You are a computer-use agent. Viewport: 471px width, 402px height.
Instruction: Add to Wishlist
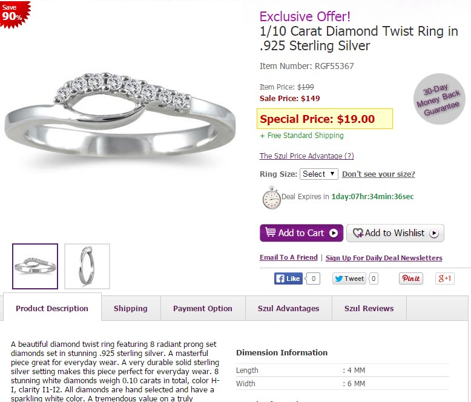click(x=395, y=233)
